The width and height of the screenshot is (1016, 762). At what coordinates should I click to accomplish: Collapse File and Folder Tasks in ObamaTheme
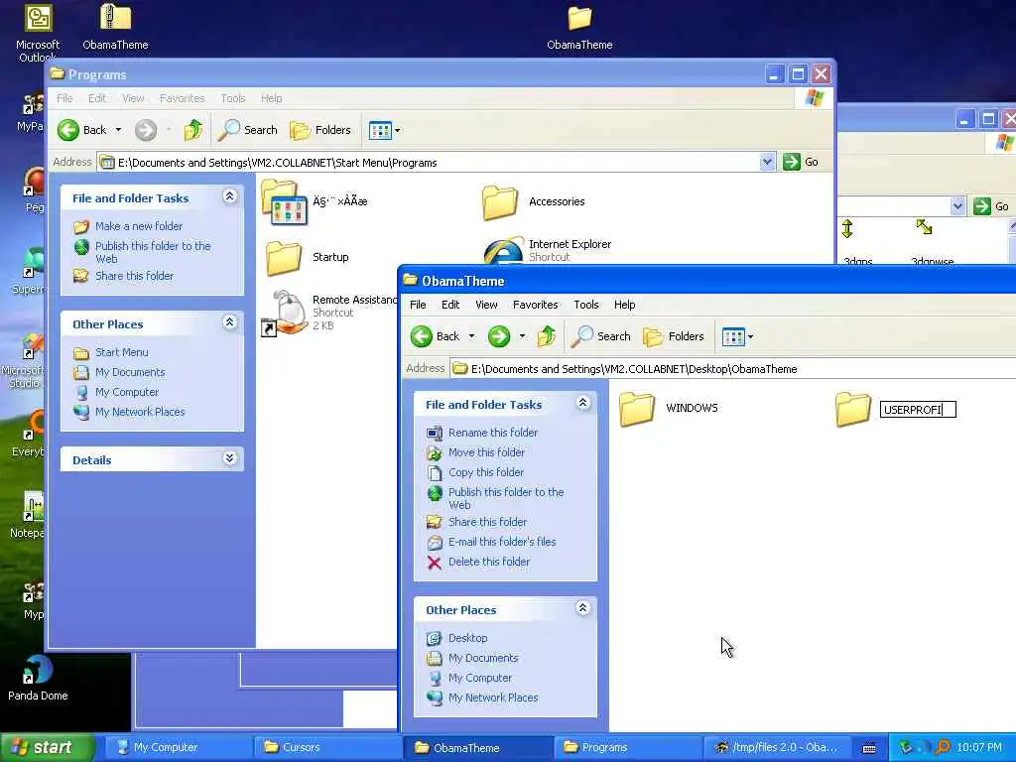[x=582, y=403]
